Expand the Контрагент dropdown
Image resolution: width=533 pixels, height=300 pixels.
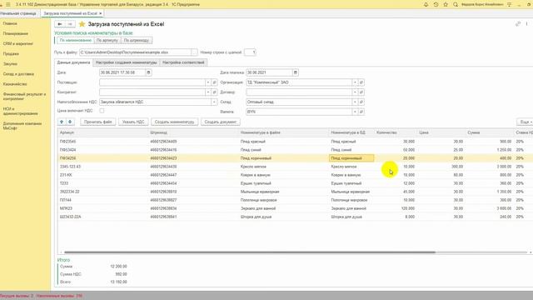click(x=207, y=92)
